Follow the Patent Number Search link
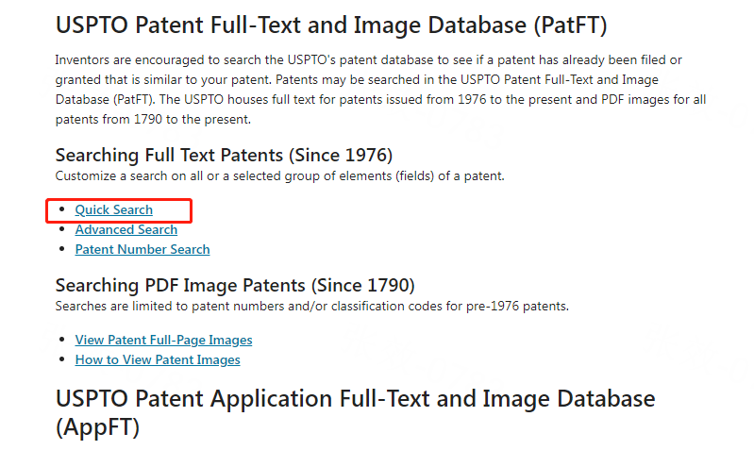 coord(142,249)
